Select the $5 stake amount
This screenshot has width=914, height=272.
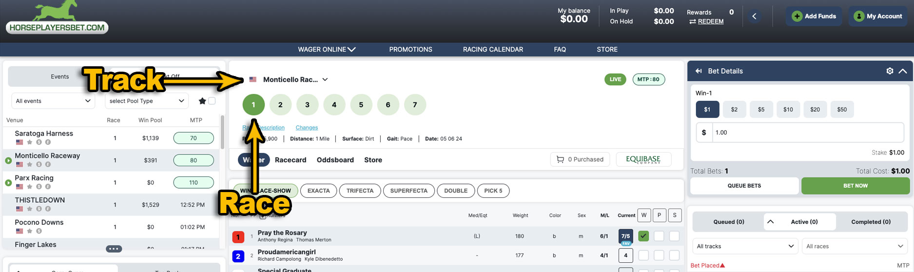(x=761, y=109)
